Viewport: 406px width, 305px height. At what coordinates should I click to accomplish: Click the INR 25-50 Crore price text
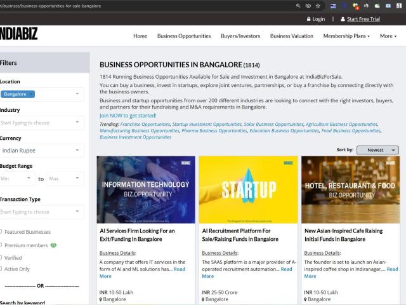219,292
